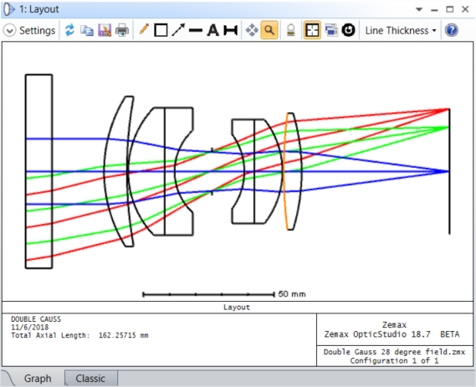This screenshot has width=476, height=387.
Task: Open the window options dropdown arrow
Action: tap(419, 9)
